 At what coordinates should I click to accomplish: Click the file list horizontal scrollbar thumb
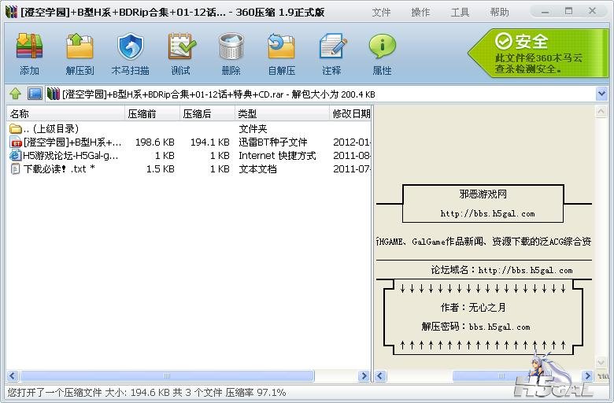(x=167, y=376)
